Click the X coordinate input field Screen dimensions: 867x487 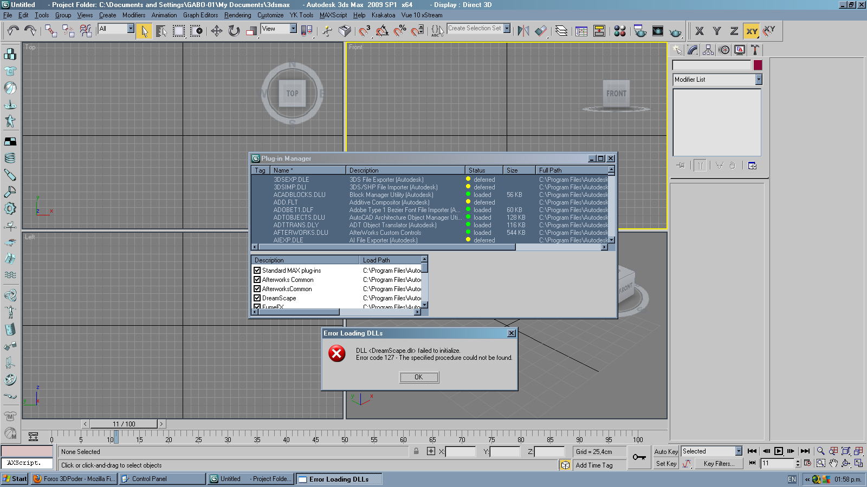tap(461, 452)
